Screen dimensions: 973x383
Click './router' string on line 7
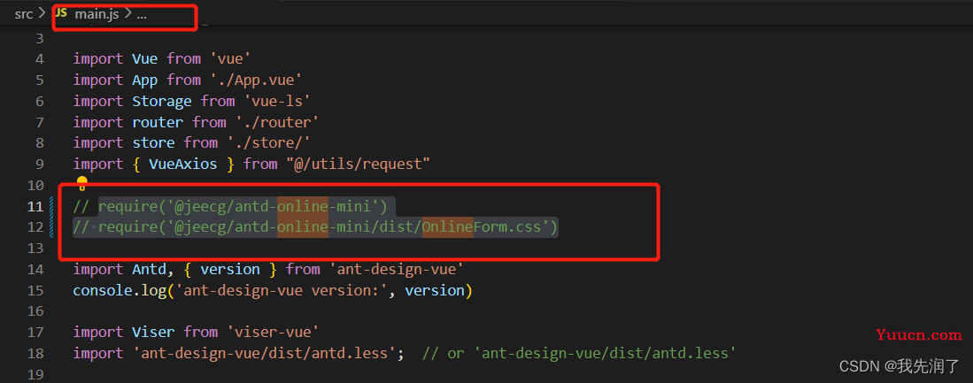point(277,122)
